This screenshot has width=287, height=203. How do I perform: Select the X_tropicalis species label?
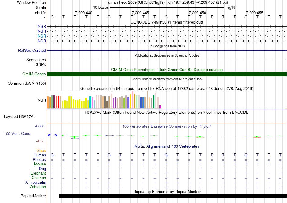click(36, 182)
